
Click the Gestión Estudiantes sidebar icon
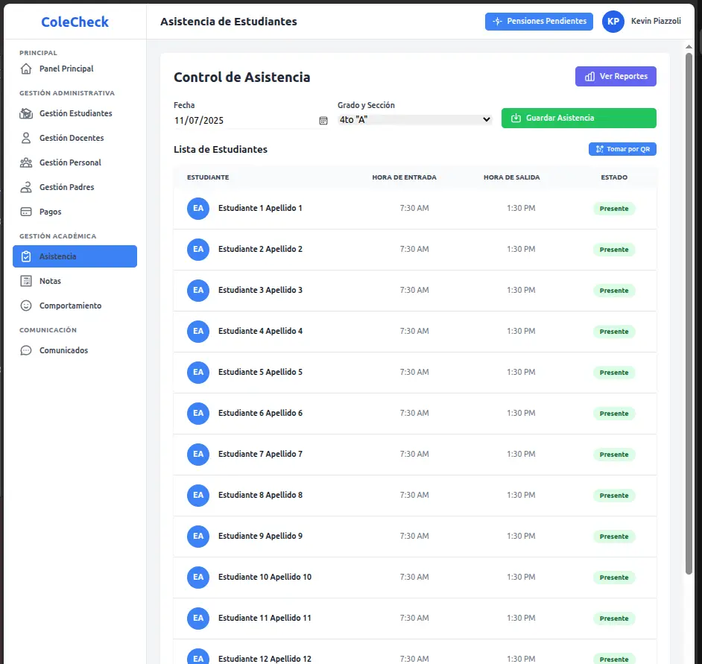26,113
